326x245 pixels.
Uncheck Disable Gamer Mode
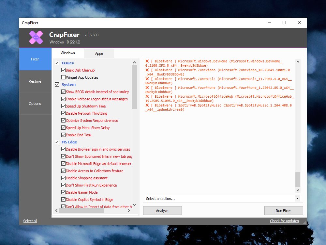coord(64,192)
